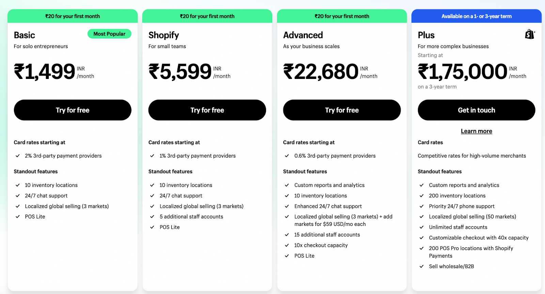This screenshot has height=294, width=545.
Task: Click checkmark beside 2% 3rd-party payment providers
Action: tap(17, 156)
